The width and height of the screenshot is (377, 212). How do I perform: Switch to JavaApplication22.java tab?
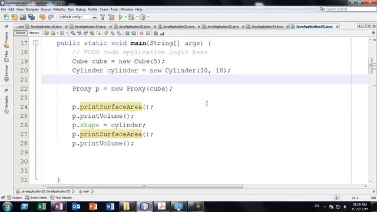[223, 26]
